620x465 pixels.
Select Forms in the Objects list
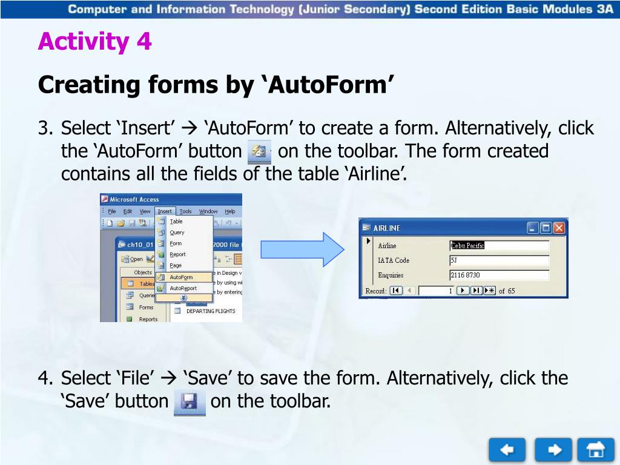click(x=140, y=307)
